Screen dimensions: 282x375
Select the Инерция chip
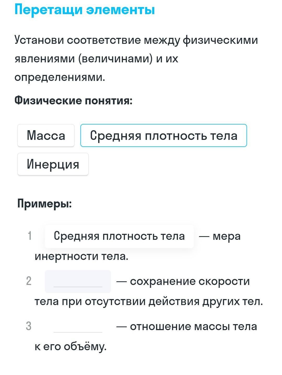click(53, 164)
